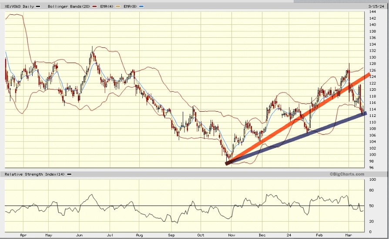Click the Oct month label
Viewport: 389px width, 239px height.
tap(201, 235)
